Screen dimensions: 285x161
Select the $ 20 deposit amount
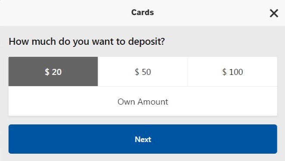click(x=53, y=71)
